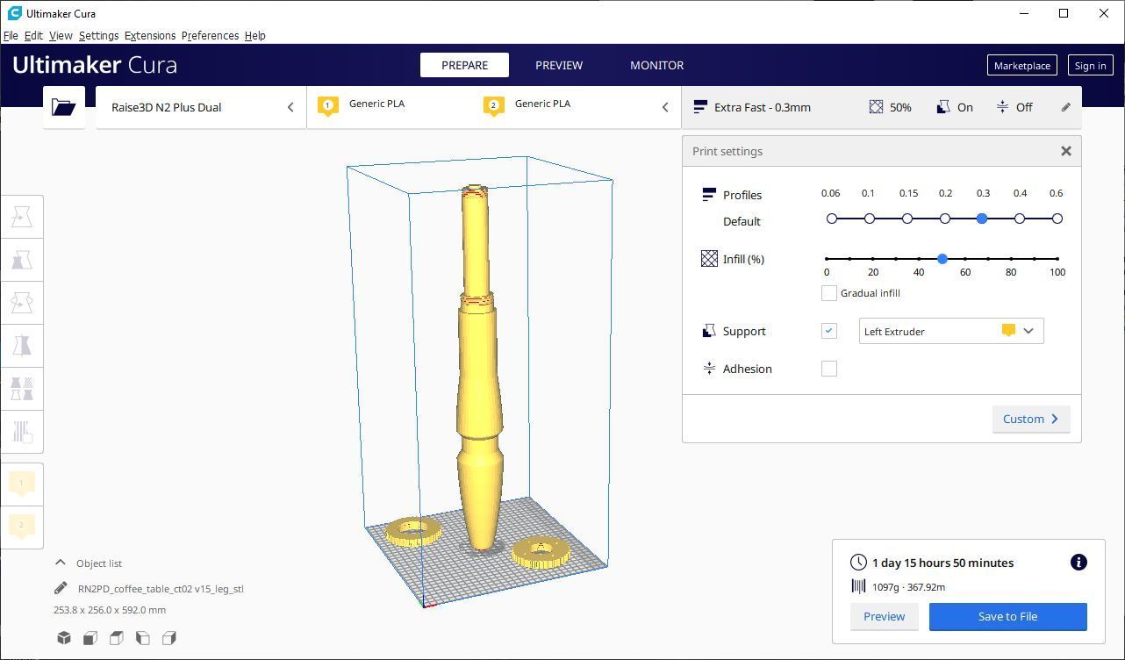Open the Marketplace
The image size is (1125, 660).
[1022, 65]
